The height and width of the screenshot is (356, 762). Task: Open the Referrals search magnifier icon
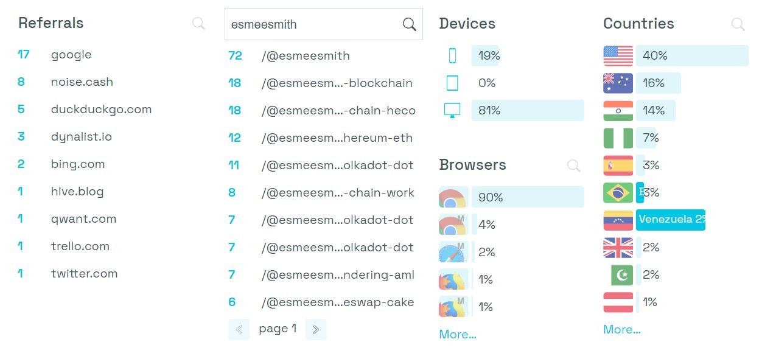click(198, 24)
